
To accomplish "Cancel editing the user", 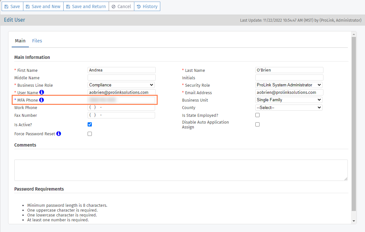I will (x=121, y=6).
